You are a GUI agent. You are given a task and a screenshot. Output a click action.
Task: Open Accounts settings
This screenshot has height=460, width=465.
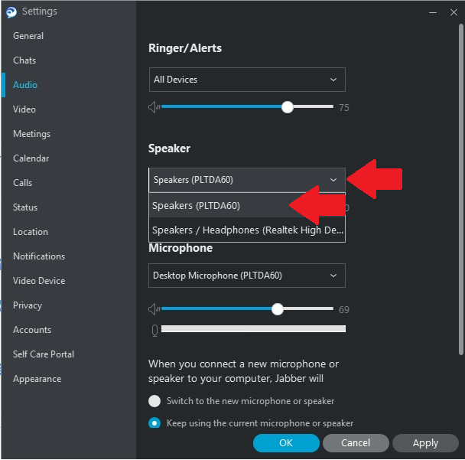point(32,330)
